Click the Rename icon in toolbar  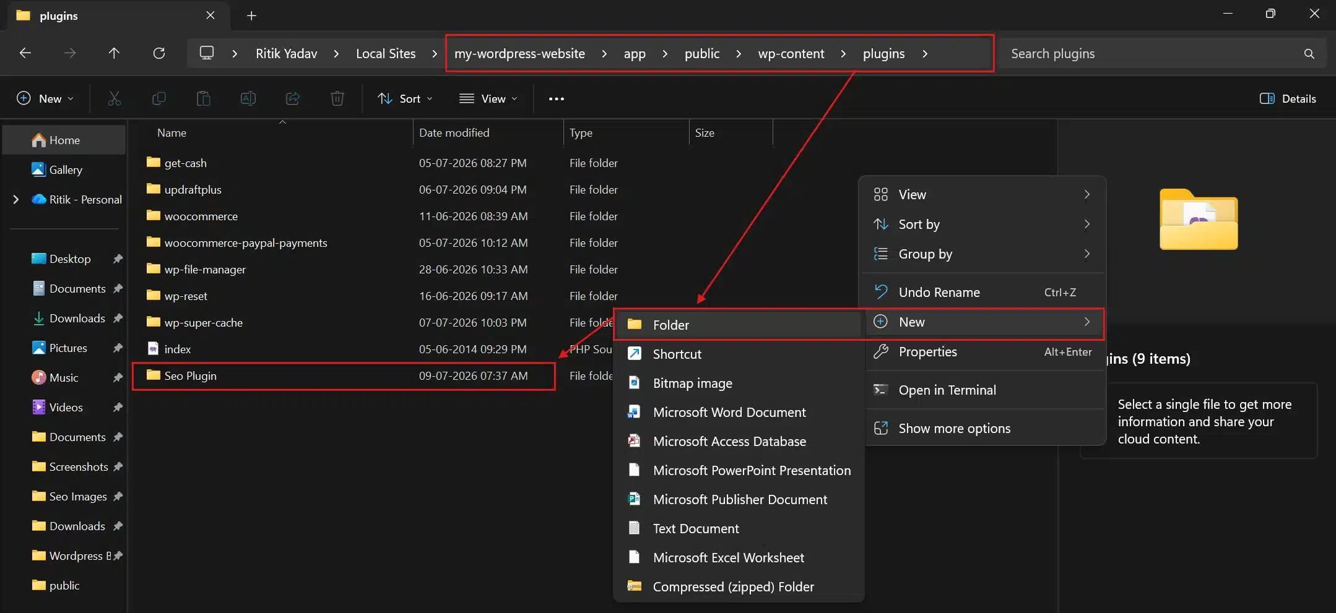click(x=248, y=98)
